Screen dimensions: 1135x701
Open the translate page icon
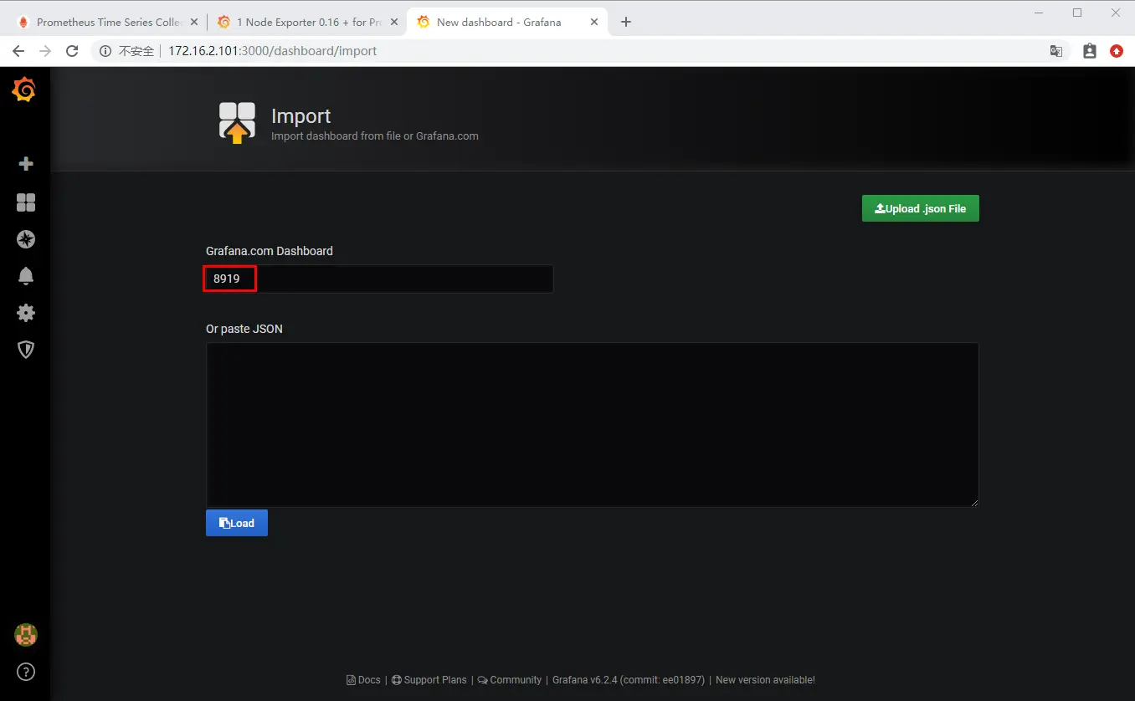click(1056, 51)
